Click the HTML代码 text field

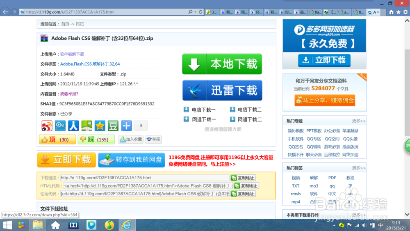(x=148, y=186)
